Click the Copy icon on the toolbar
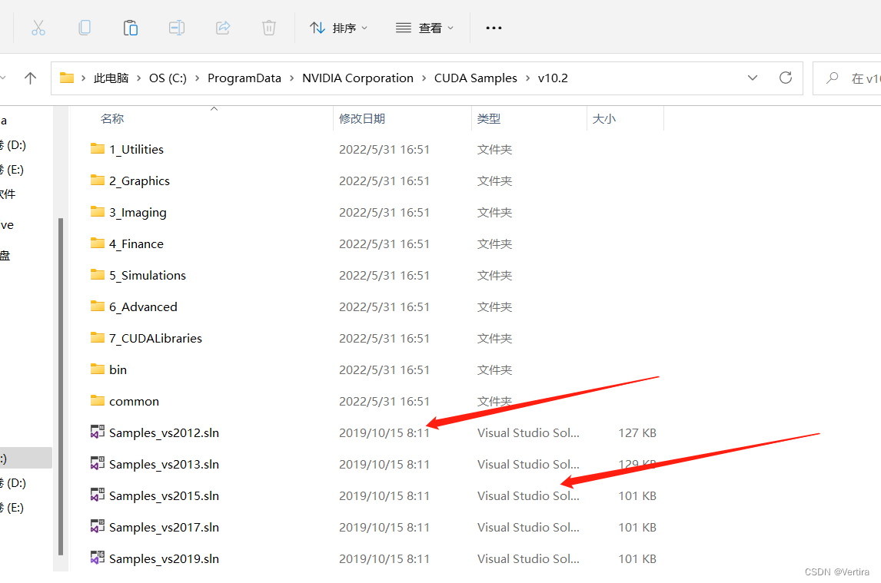This screenshot has width=881, height=583. coord(85,28)
